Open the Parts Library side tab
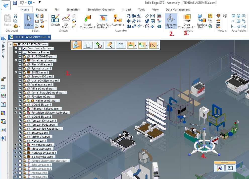 tap(3, 48)
